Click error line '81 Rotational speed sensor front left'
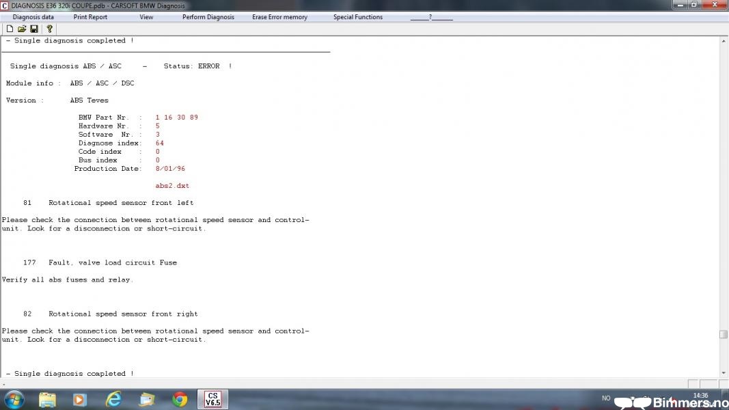This screenshot has height=410, width=729. pos(109,203)
